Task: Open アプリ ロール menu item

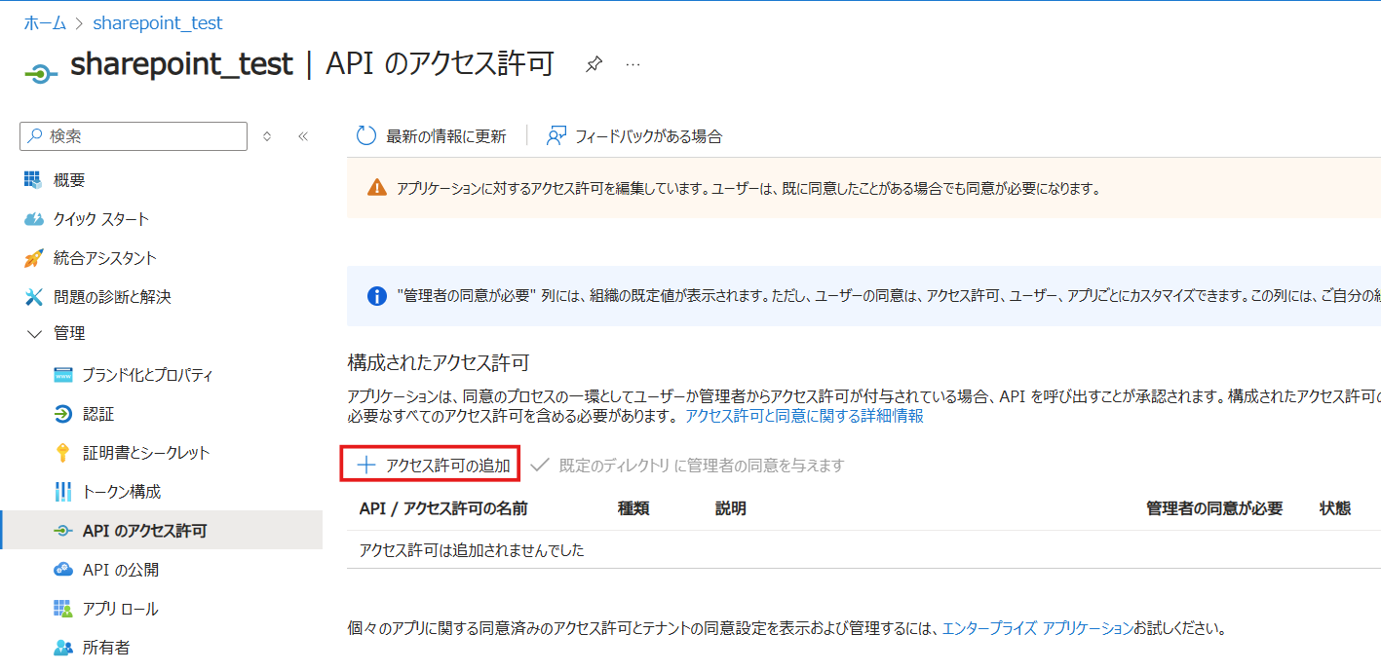Action: point(121,609)
